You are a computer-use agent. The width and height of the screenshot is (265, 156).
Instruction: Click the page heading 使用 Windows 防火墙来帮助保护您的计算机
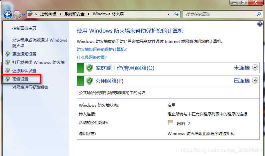(x=130, y=31)
